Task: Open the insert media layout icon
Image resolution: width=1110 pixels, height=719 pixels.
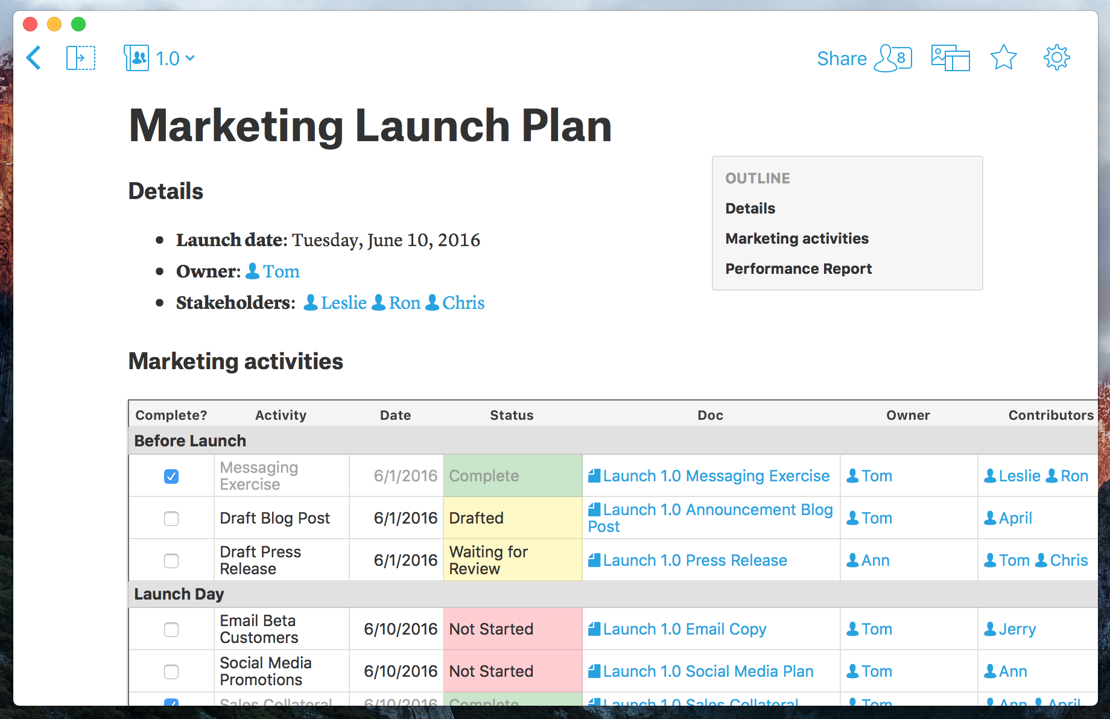Action: (x=950, y=58)
